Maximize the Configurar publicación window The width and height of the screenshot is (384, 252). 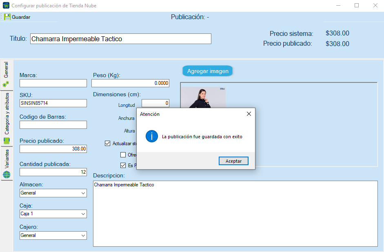(357, 5)
